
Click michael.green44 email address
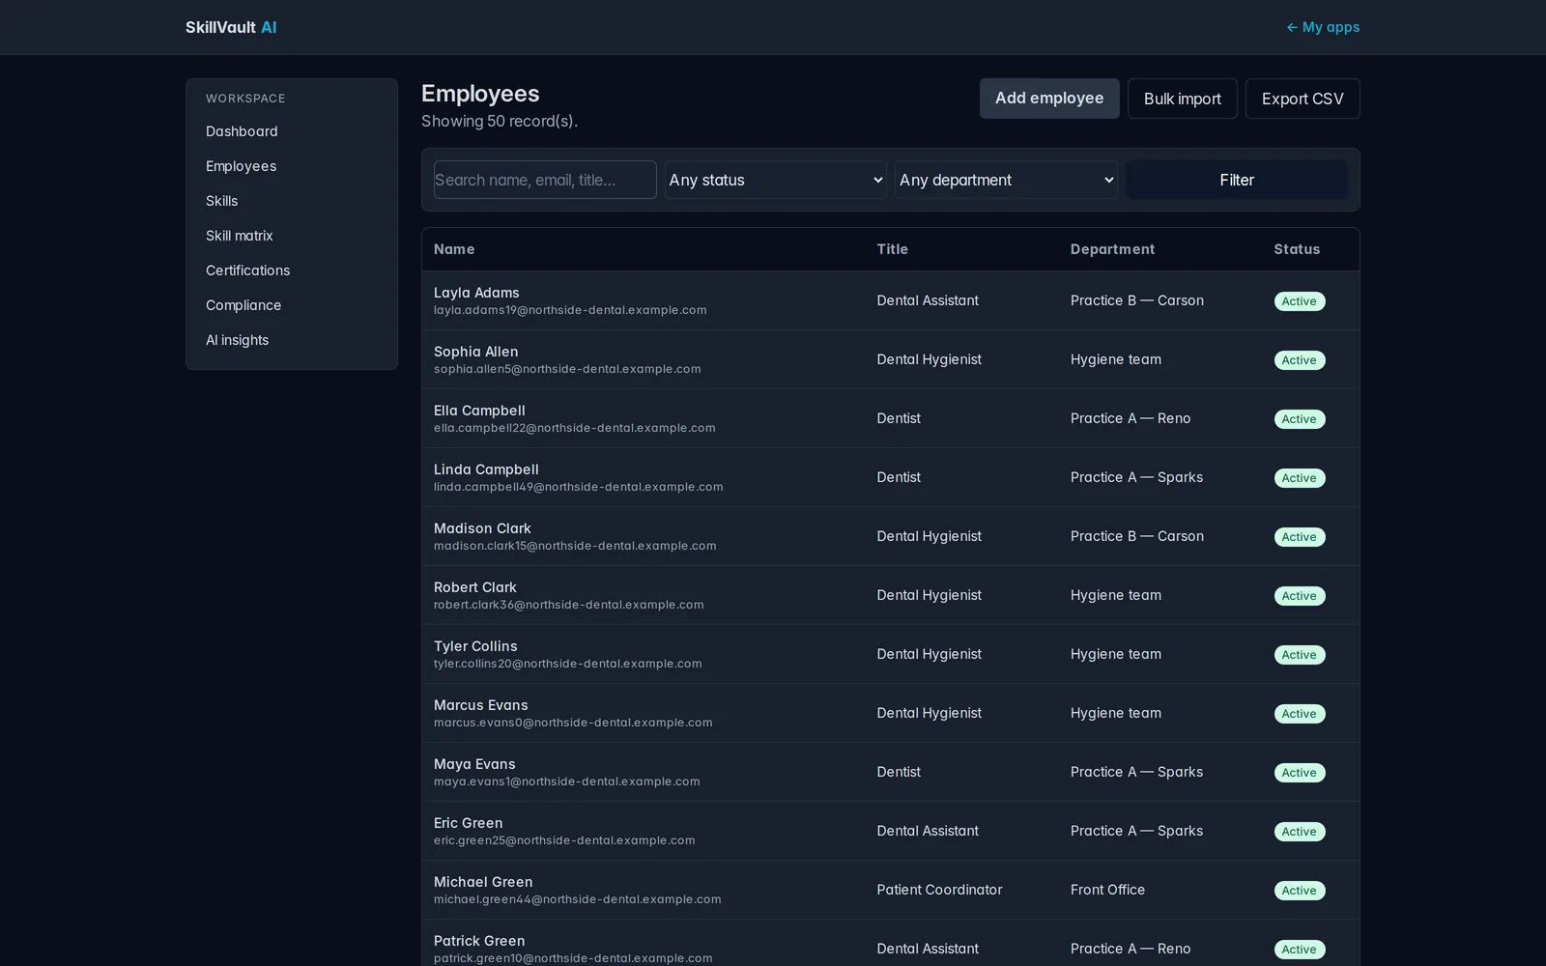coord(578,899)
